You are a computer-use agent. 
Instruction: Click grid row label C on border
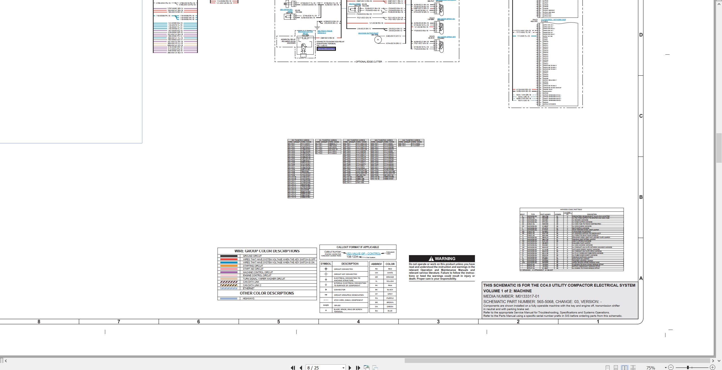641,116
